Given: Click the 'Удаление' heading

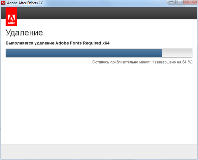Looking at the screenshot, I should [24, 33].
